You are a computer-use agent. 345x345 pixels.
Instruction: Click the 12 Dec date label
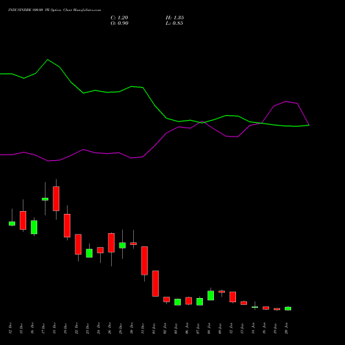[10, 328]
